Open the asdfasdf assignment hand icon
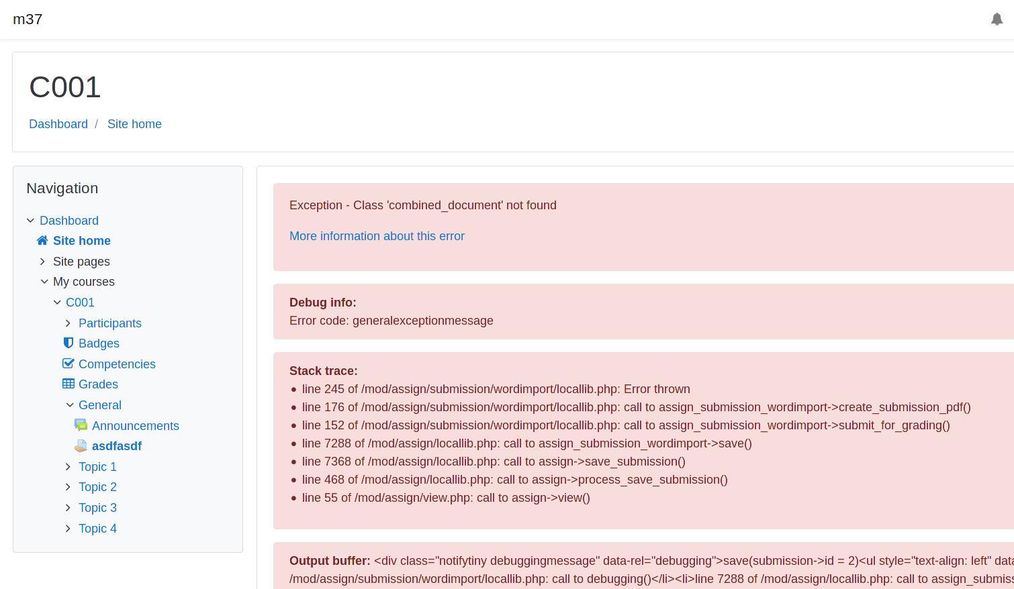The image size is (1014, 589). coord(81,445)
